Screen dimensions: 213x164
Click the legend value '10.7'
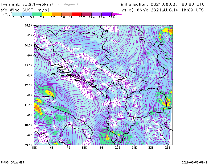click(x=52, y=17)
